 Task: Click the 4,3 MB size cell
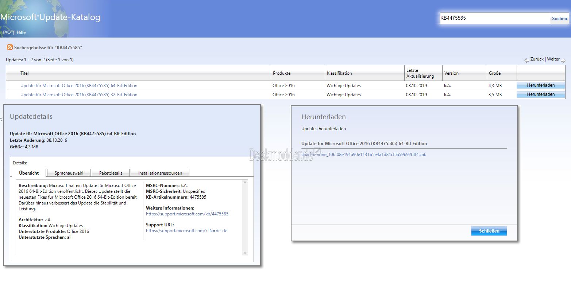pos(495,86)
